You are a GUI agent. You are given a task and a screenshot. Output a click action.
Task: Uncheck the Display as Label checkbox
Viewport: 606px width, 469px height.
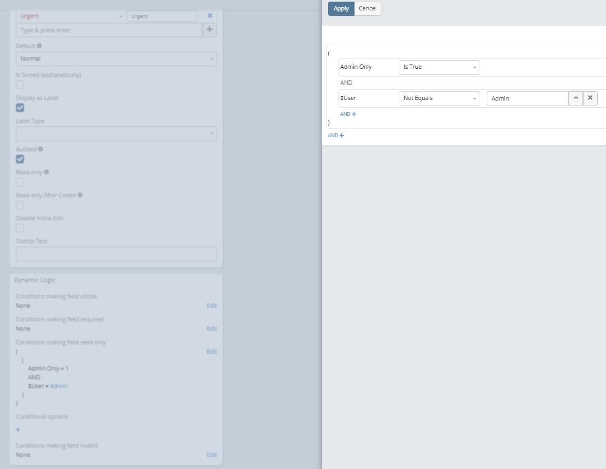click(x=20, y=108)
